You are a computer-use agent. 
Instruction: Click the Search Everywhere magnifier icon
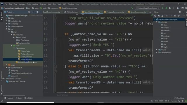[x=186, y=8]
